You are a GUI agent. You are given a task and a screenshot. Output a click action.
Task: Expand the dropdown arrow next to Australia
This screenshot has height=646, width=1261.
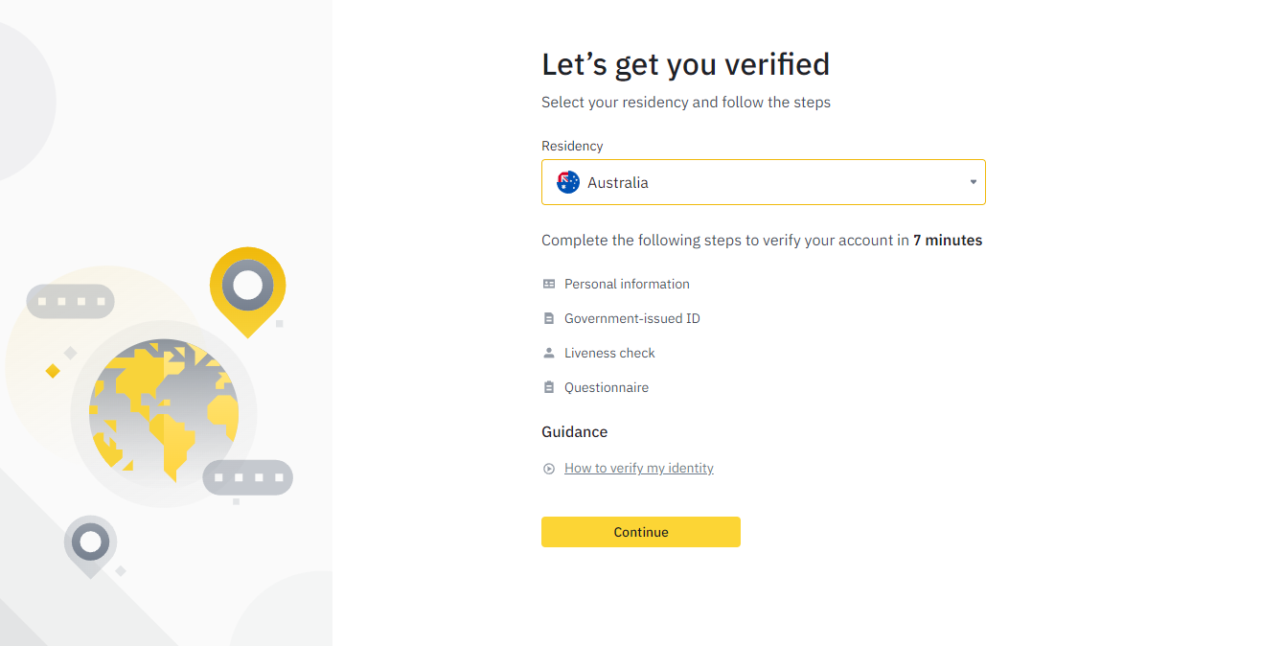click(x=973, y=182)
